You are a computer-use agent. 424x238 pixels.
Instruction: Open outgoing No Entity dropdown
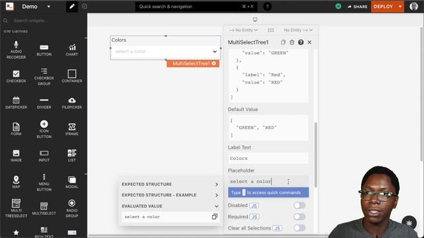[x=298, y=30]
